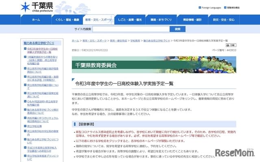Open sidebar link 1再編実施校からの聞き取り
260x162 pixels.
click(42, 60)
